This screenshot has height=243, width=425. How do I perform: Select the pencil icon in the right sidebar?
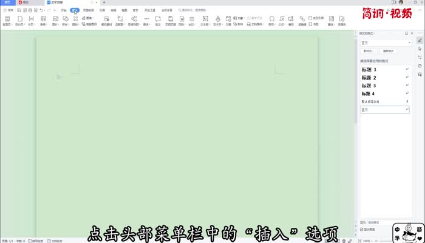coord(420,41)
